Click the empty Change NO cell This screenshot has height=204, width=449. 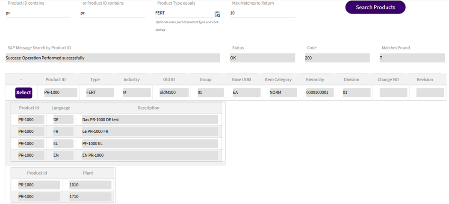click(x=393, y=93)
